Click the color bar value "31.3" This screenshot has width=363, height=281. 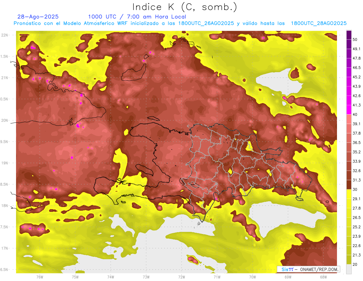tap(357, 180)
